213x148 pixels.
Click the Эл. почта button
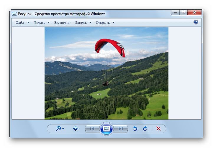(x=62, y=23)
